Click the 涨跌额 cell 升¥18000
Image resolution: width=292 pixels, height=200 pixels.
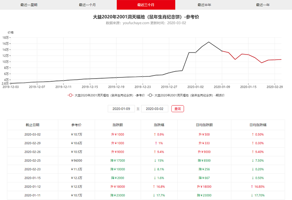(118, 187)
